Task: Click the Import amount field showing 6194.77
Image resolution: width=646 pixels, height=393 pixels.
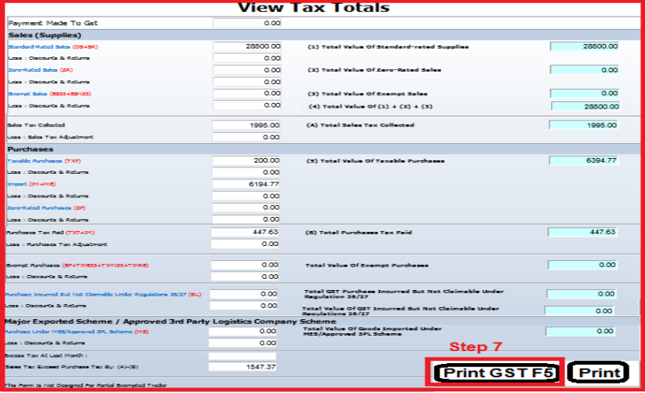Action: click(x=246, y=184)
